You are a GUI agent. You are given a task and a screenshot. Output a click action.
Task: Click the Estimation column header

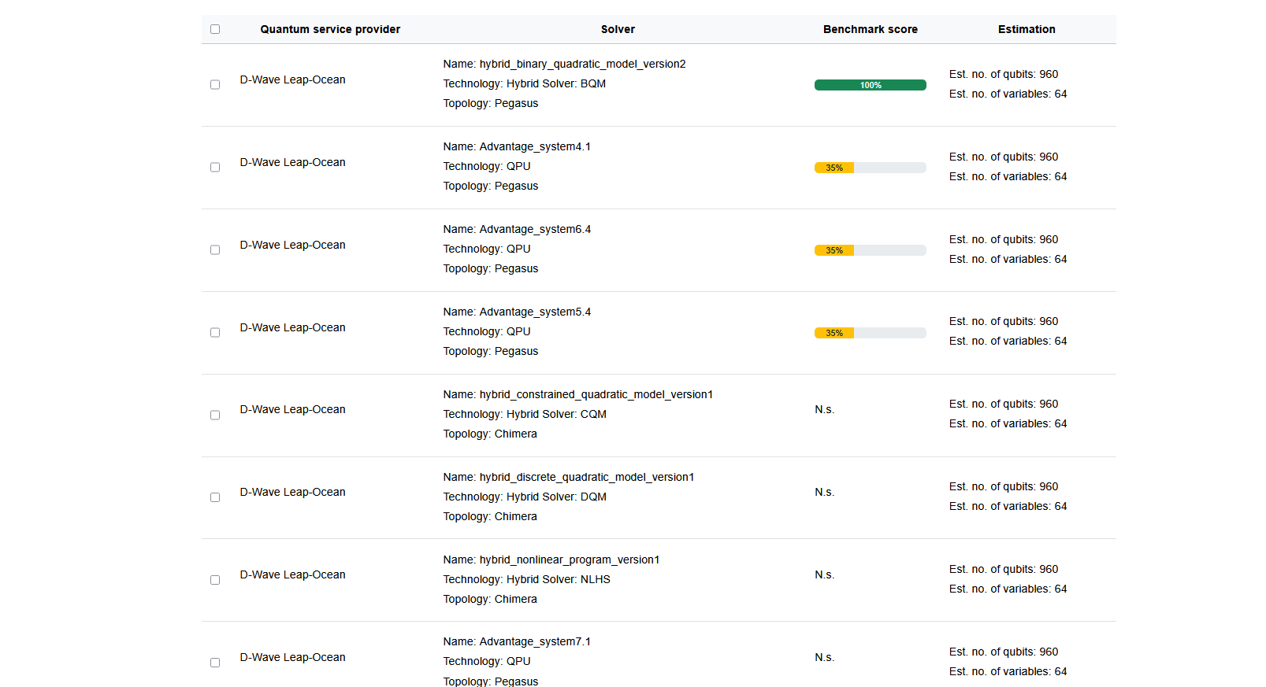[x=1026, y=29]
